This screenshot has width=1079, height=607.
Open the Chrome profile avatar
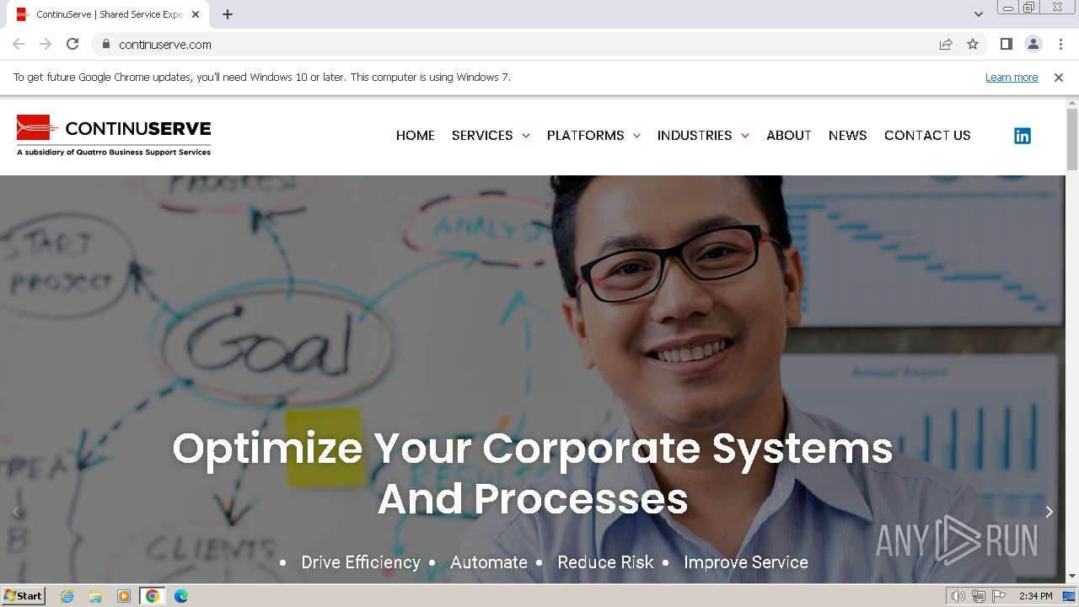tap(1033, 44)
